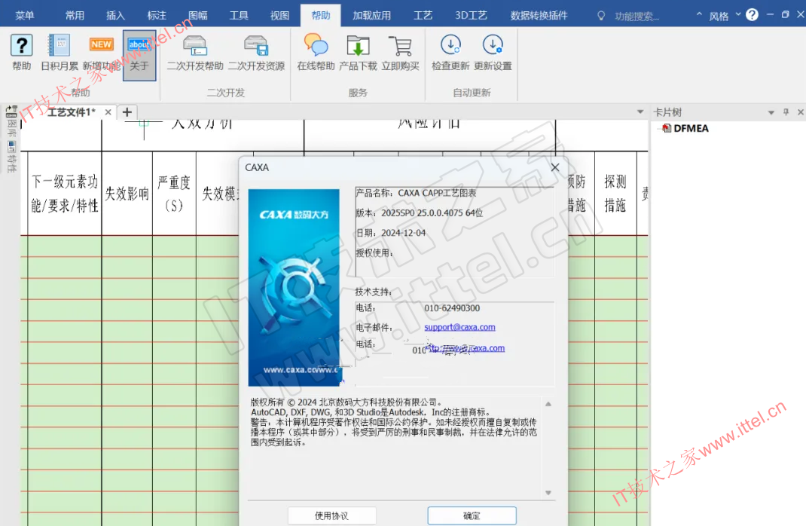Switch to the 加载应用 ribbon tab

click(x=371, y=15)
